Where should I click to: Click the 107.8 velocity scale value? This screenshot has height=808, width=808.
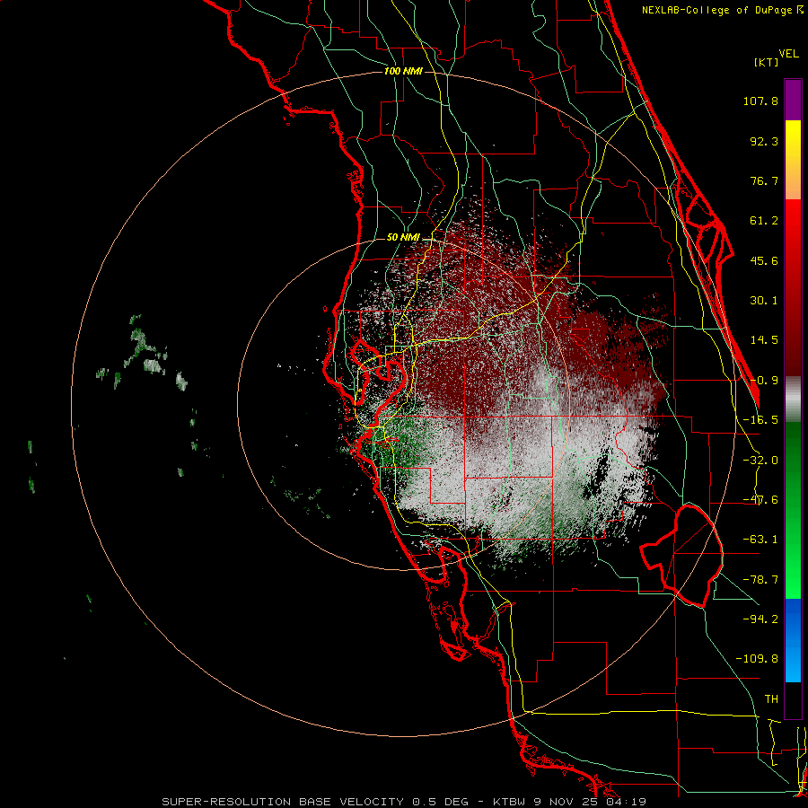point(760,101)
